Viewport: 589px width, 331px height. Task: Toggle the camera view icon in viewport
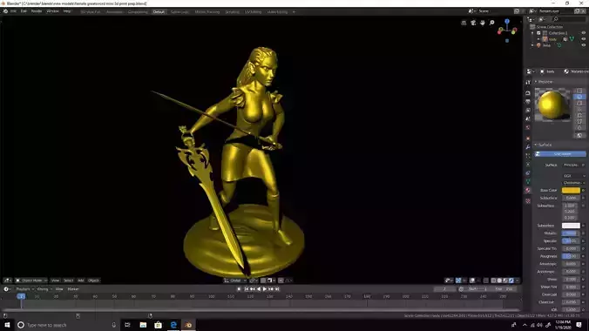[x=473, y=23]
